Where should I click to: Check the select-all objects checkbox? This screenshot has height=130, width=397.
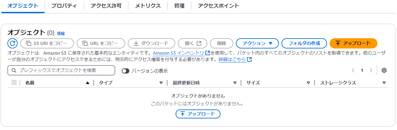coord(14,82)
